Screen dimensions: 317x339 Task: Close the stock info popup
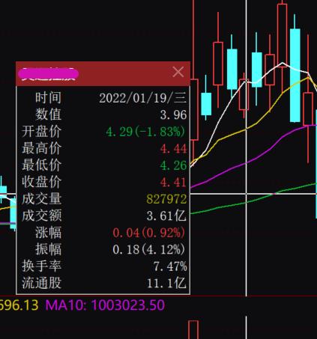(x=178, y=72)
